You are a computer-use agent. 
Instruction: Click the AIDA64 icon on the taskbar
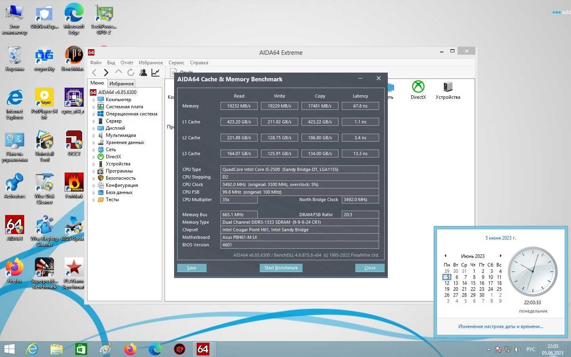(x=203, y=349)
